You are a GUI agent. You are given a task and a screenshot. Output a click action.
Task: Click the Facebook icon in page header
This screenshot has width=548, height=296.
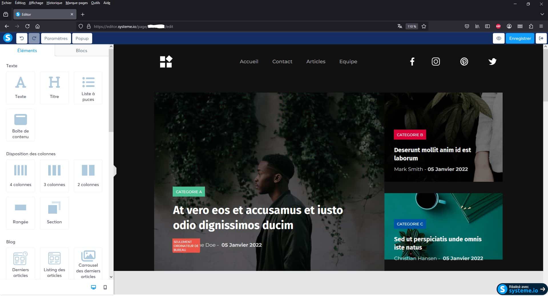click(412, 62)
